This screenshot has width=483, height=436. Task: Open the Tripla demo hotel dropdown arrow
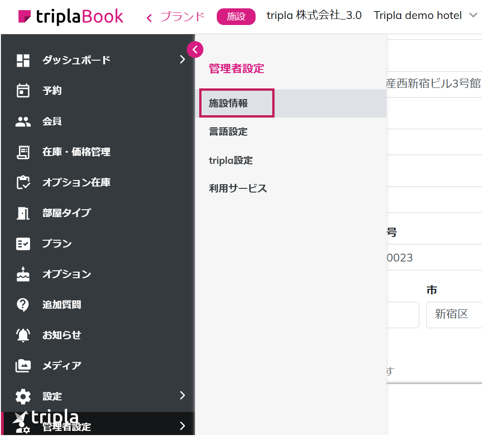click(x=473, y=15)
